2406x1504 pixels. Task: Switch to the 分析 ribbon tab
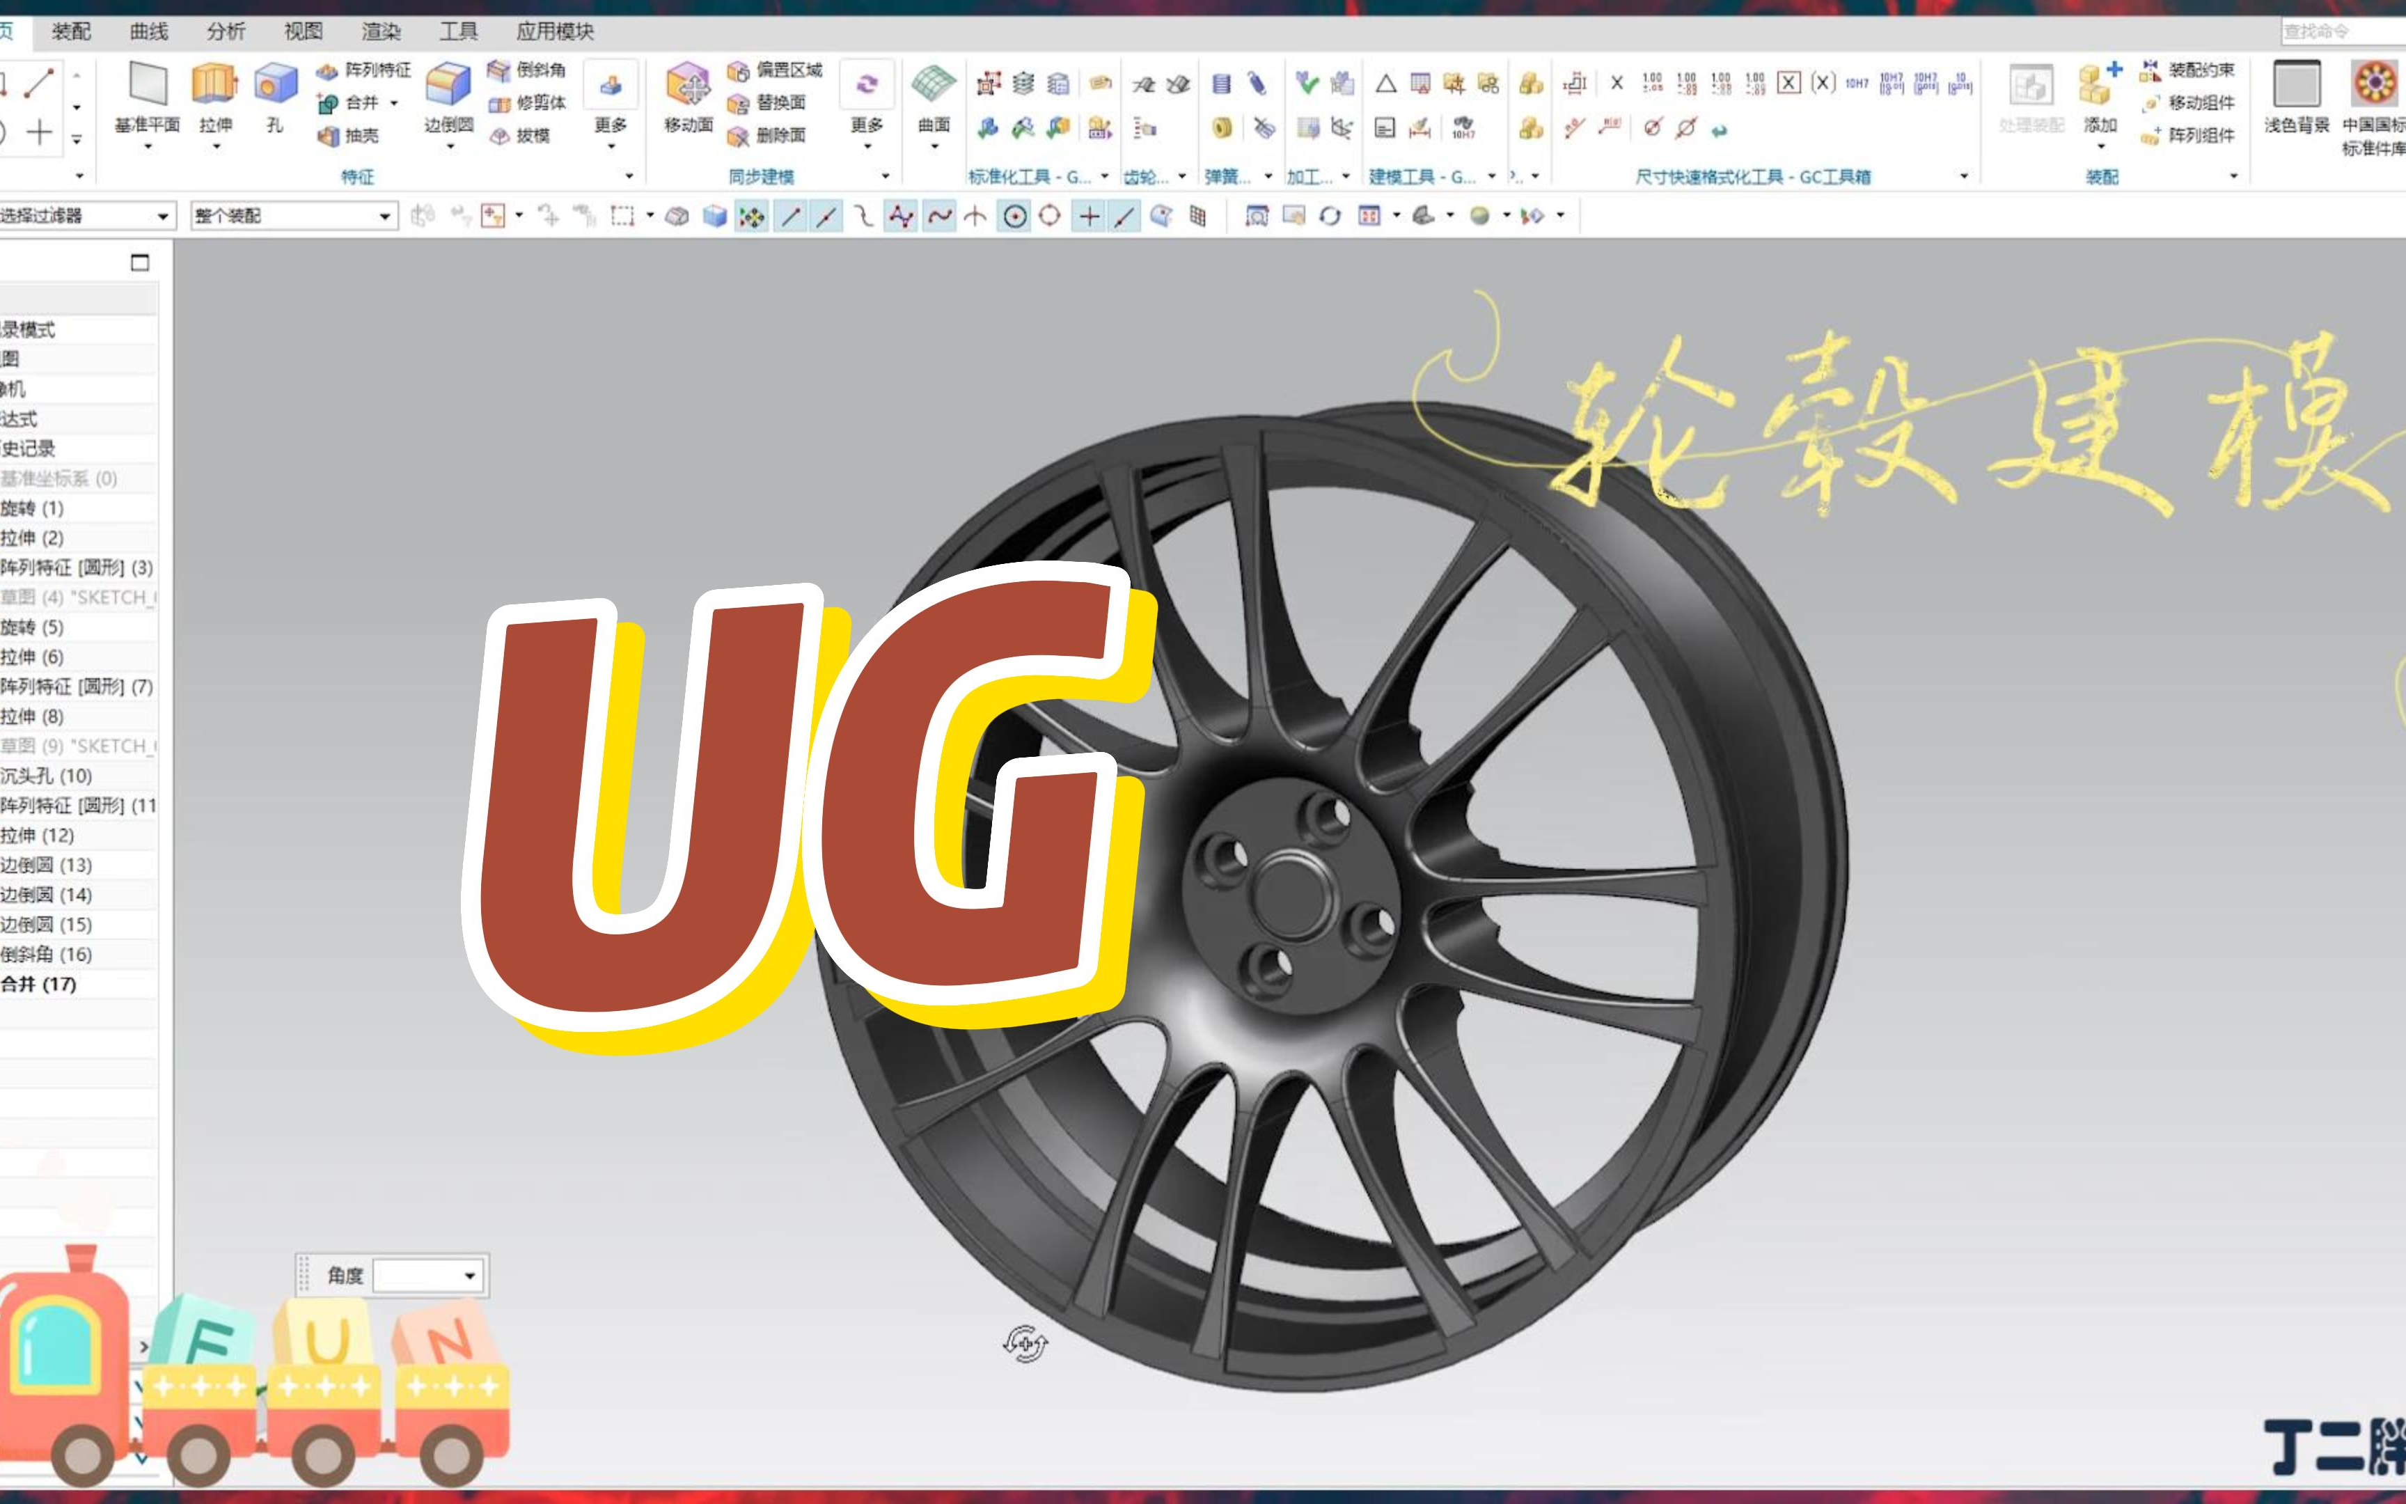pyautogui.click(x=226, y=32)
